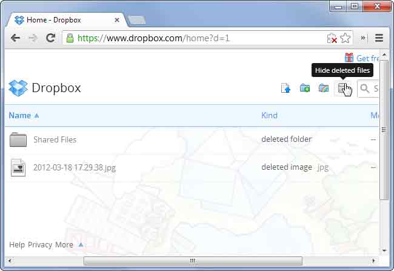Click the deleted Shared Files folder icon

pyautogui.click(x=18, y=139)
